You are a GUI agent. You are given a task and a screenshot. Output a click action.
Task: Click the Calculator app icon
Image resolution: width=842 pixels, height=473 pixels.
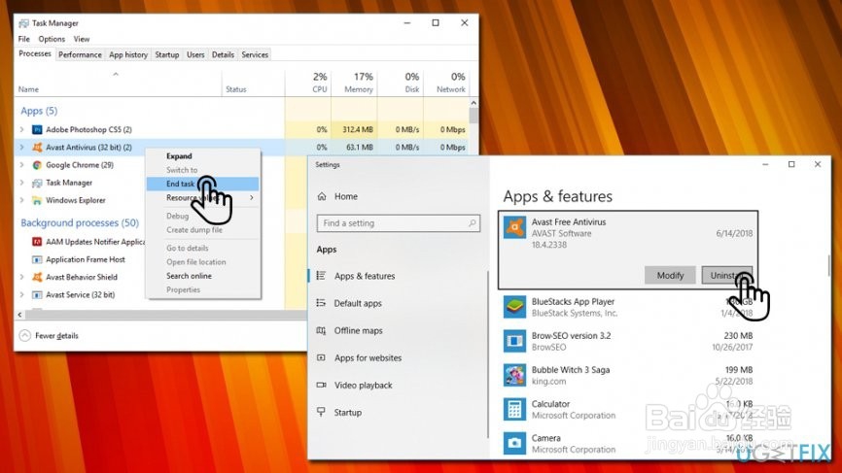click(514, 410)
